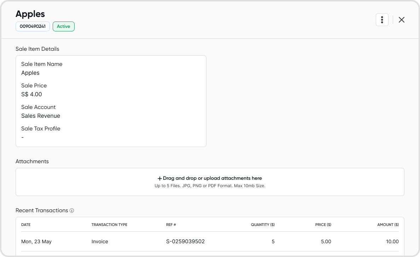Click the Ref # column header
The width and height of the screenshot is (420, 257).
pyautogui.click(x=171, y=225)
